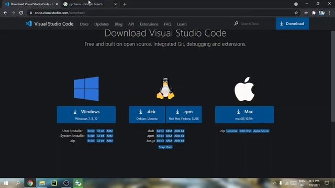Click the blue Download button in navbar
Image resolution: width=335 pixels, height=188 pixels.
point(292,23)
